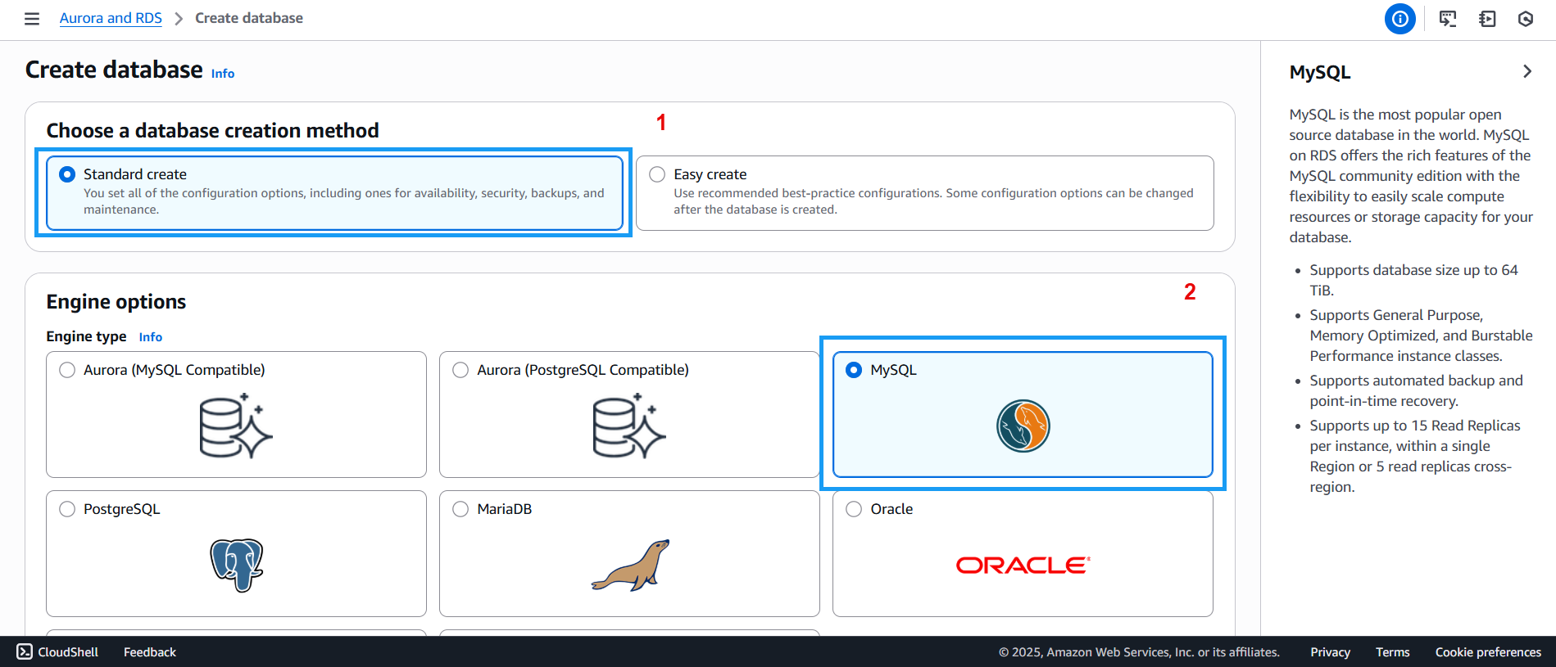
Task: Choose Aurora (PostgreSQL Compatible) engine radio
Action: [x=460, y=370]
